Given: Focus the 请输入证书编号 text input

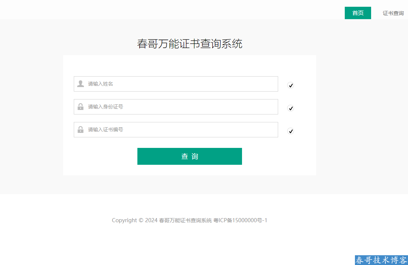Looking at the screenshot, I should coord(181,130).
